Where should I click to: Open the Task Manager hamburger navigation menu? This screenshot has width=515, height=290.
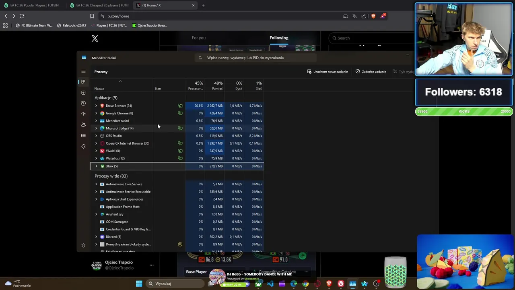(x=83, y=71)
